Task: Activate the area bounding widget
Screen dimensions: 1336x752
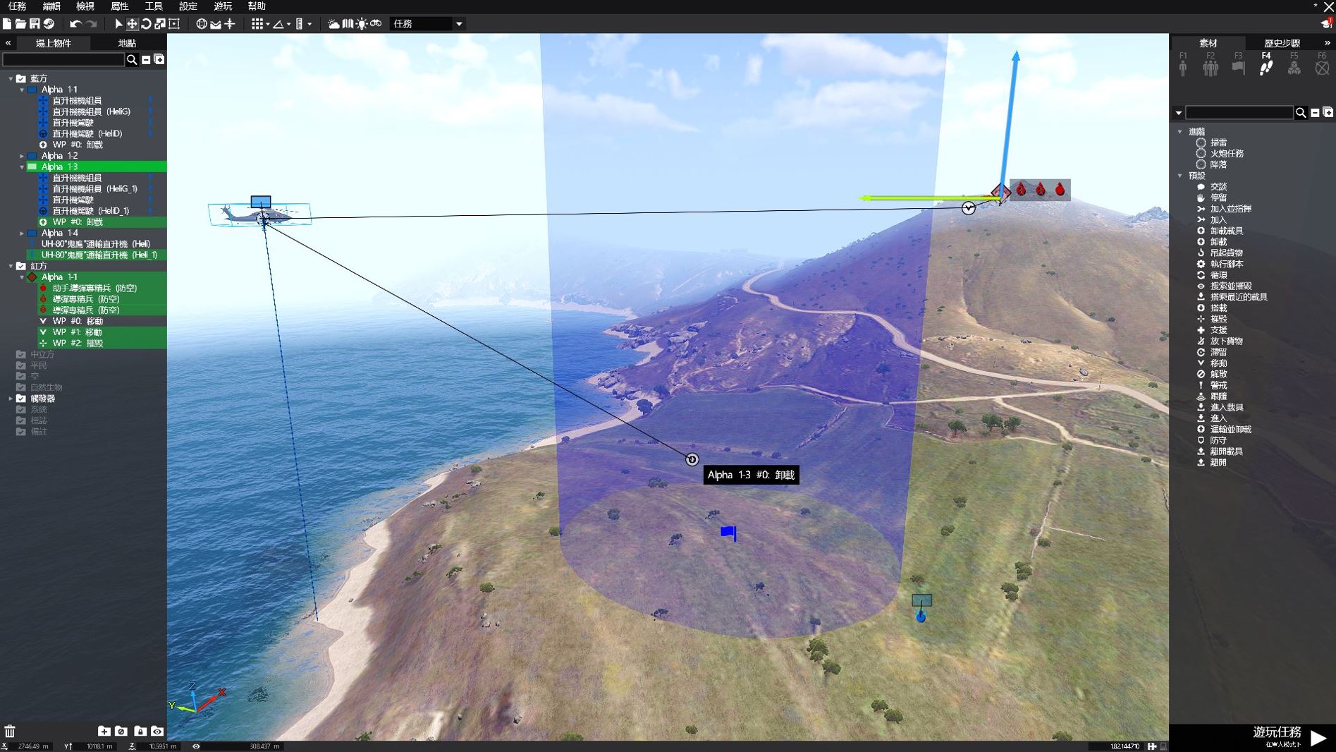Action: point(174,23)
